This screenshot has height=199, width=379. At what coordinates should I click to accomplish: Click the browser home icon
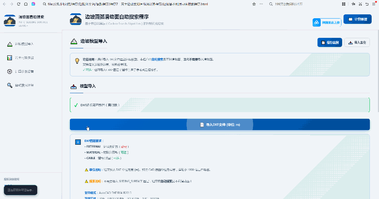click(26, 4)
